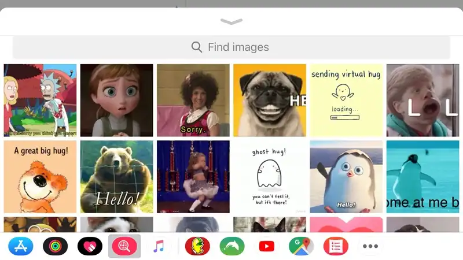Open the App Store iMessage app
Image resolution: width=463 pixels, height=260 pixels.
(21, 246)
